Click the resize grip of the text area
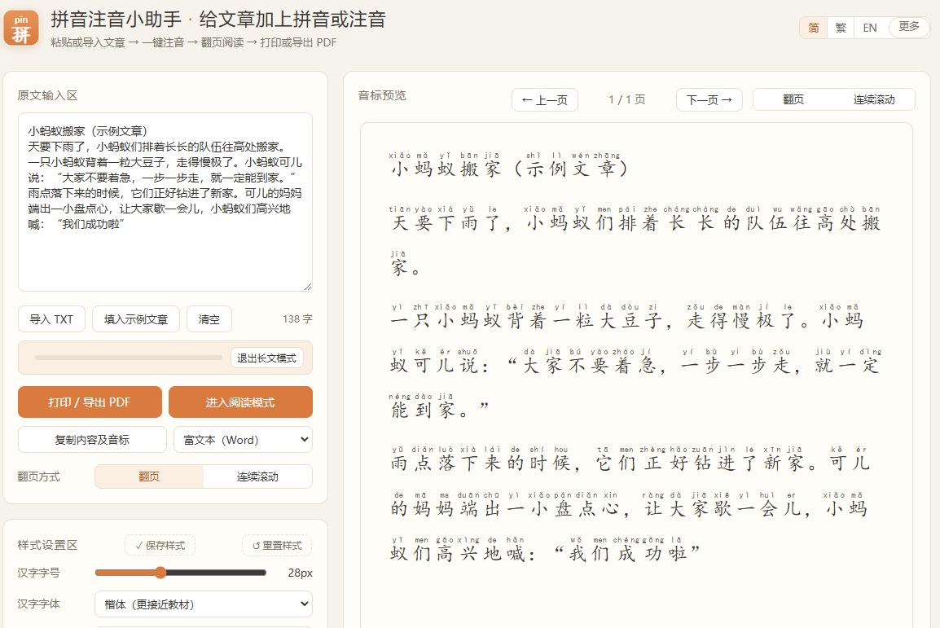Viewport: 940px width, 628px height. pos(308,287)
